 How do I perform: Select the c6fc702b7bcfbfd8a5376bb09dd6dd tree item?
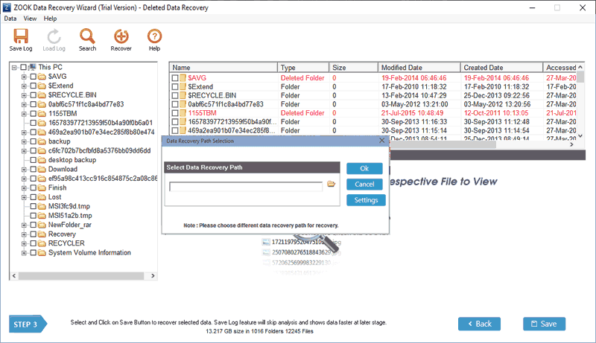[x=99, y=150]
